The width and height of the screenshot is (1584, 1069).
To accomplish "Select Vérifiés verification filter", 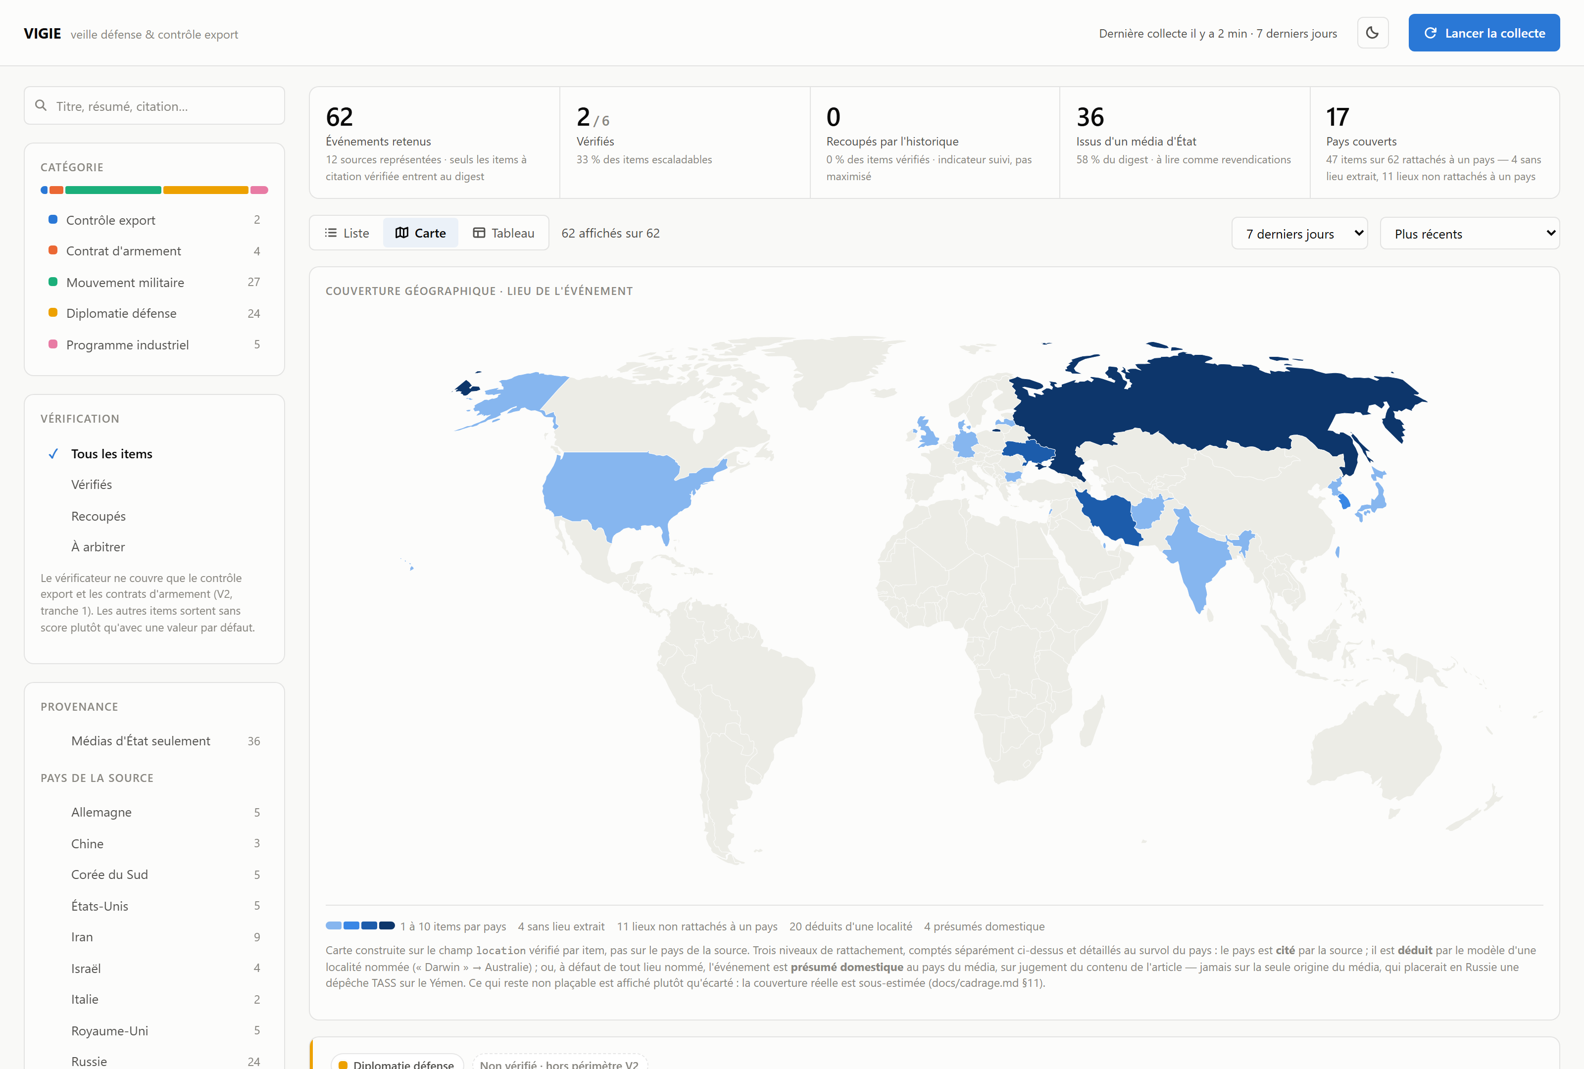I will coord(154,485).
